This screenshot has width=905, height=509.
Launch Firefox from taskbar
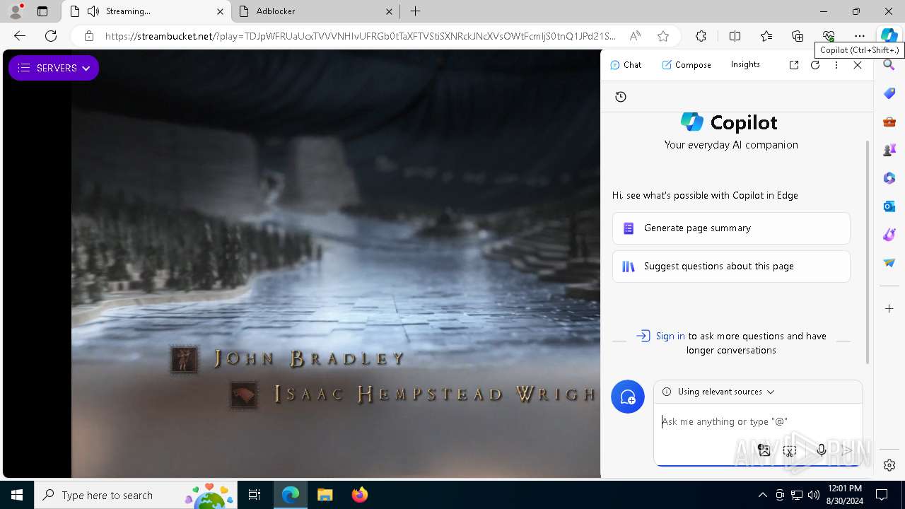pyautogui.click(x=360, y=495)
